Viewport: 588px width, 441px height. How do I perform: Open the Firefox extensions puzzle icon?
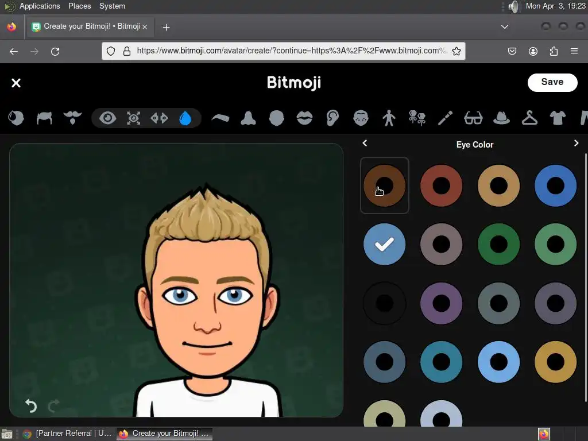[554, 51]
